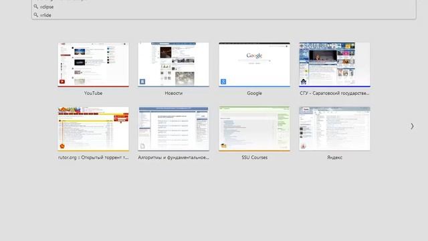
Task: Click rutor.org Открытый торрент label
Action: (x=93, y=158)
